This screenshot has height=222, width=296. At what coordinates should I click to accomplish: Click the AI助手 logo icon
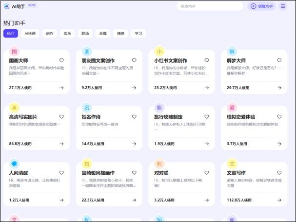(7, 6)
